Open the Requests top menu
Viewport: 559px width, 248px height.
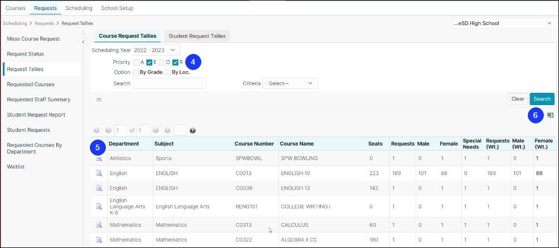click(x=45, y=8)
